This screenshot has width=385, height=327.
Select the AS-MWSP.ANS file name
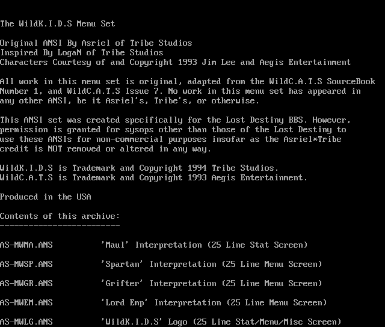pyautogui.click(x=26, y=264)
